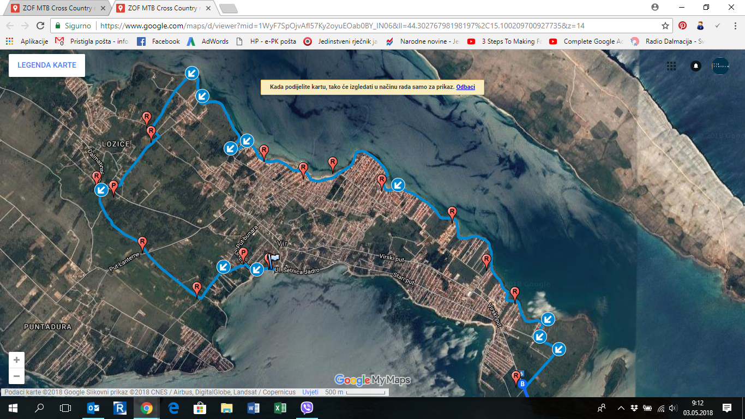745x419 pixels.
Task: Click the blue B marker on the route
Action: click(522, 384)
